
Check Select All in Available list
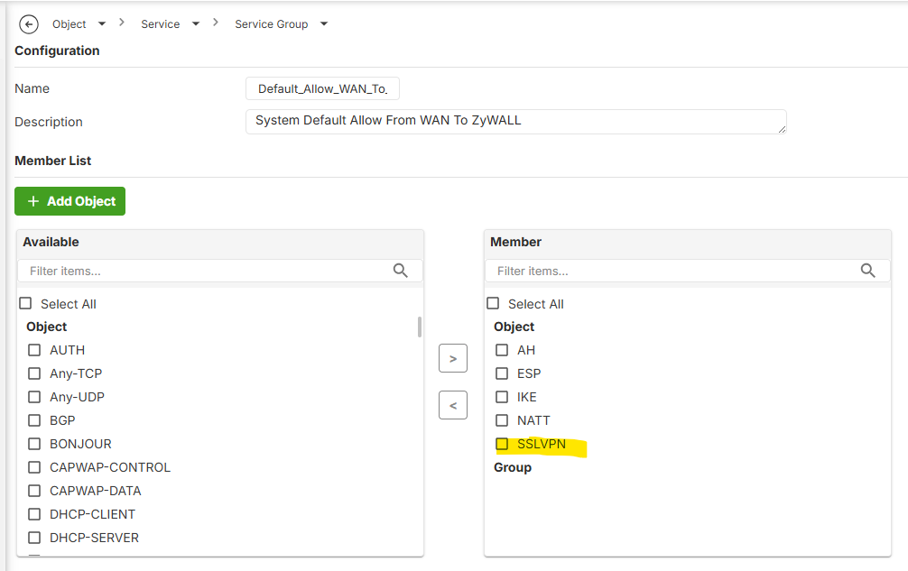point(25,304)
